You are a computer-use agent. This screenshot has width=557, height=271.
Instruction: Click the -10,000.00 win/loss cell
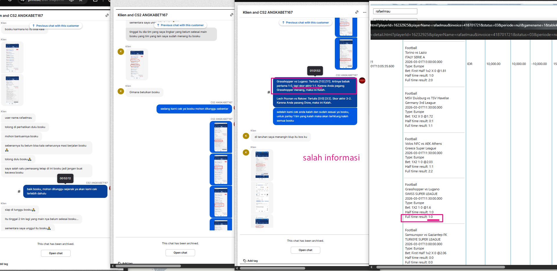(539, 64)
